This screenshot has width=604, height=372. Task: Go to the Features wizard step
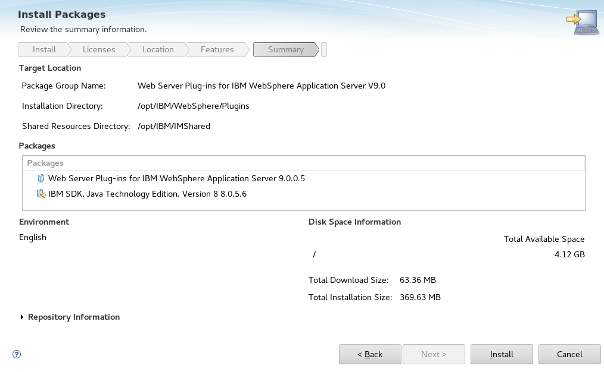(217, 49)
